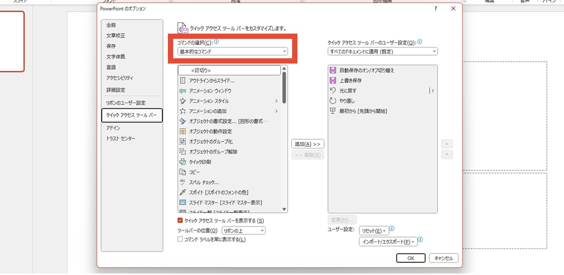The width and height of the screenshot is (564, 275).
Task: Enable コマンド ラベルを常に表示する checkbox
Action: [180, 239]
